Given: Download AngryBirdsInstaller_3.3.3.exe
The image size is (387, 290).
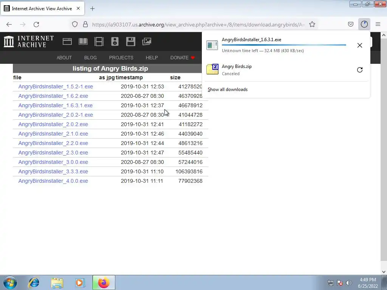Looking at the screenshot, I should tap(53, 171).
